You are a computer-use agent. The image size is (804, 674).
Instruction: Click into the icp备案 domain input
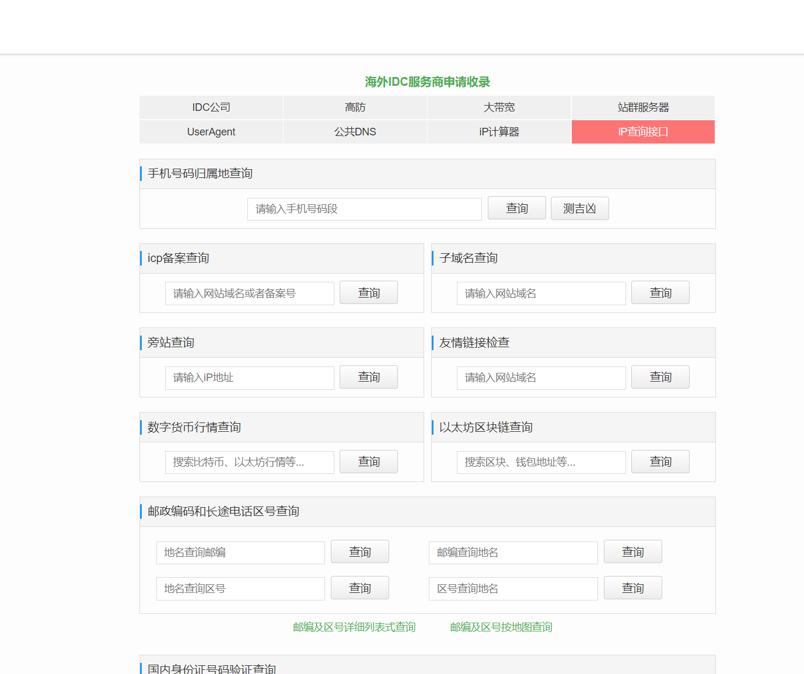tap(249, 294)
